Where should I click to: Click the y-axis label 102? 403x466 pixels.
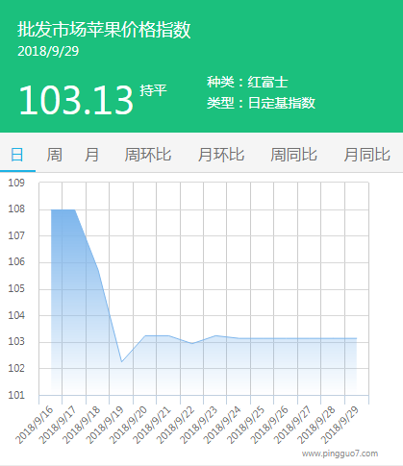coord(16,369)
